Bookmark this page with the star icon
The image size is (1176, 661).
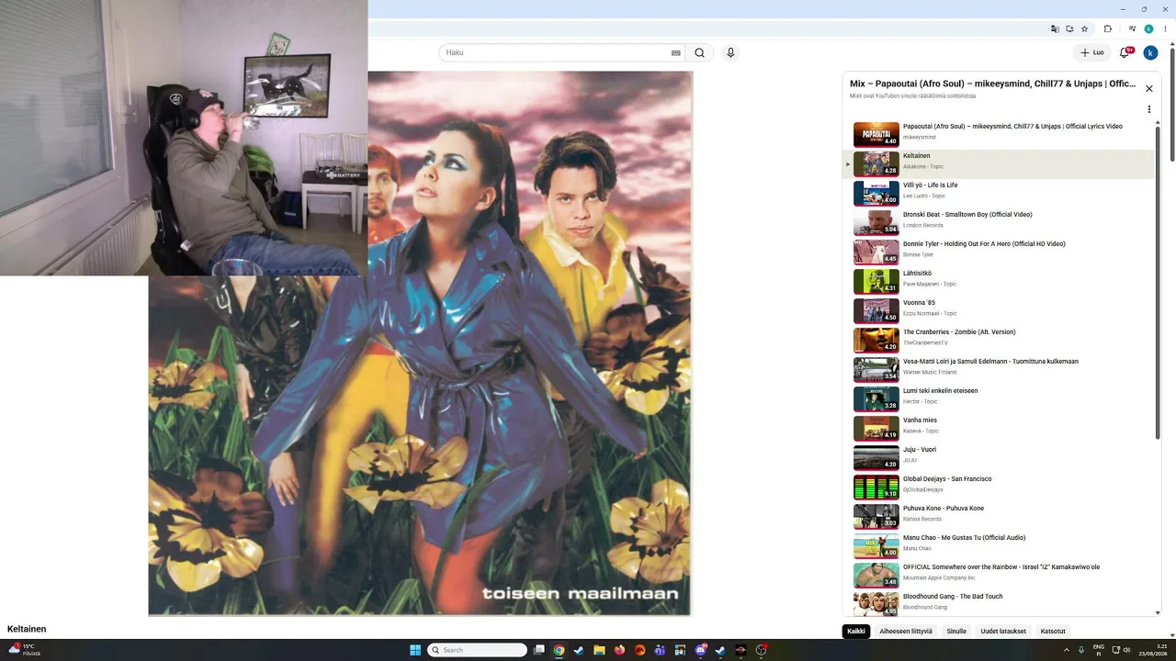point(1084,29)
